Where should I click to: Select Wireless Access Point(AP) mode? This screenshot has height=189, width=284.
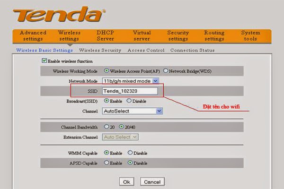coord(106,70)
